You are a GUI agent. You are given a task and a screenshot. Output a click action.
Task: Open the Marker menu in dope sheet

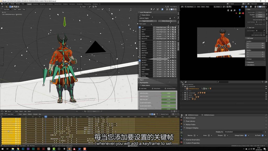coord(30,114)
